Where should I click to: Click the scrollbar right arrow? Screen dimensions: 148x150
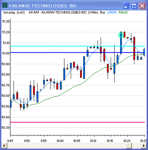(x=144, y=145)
